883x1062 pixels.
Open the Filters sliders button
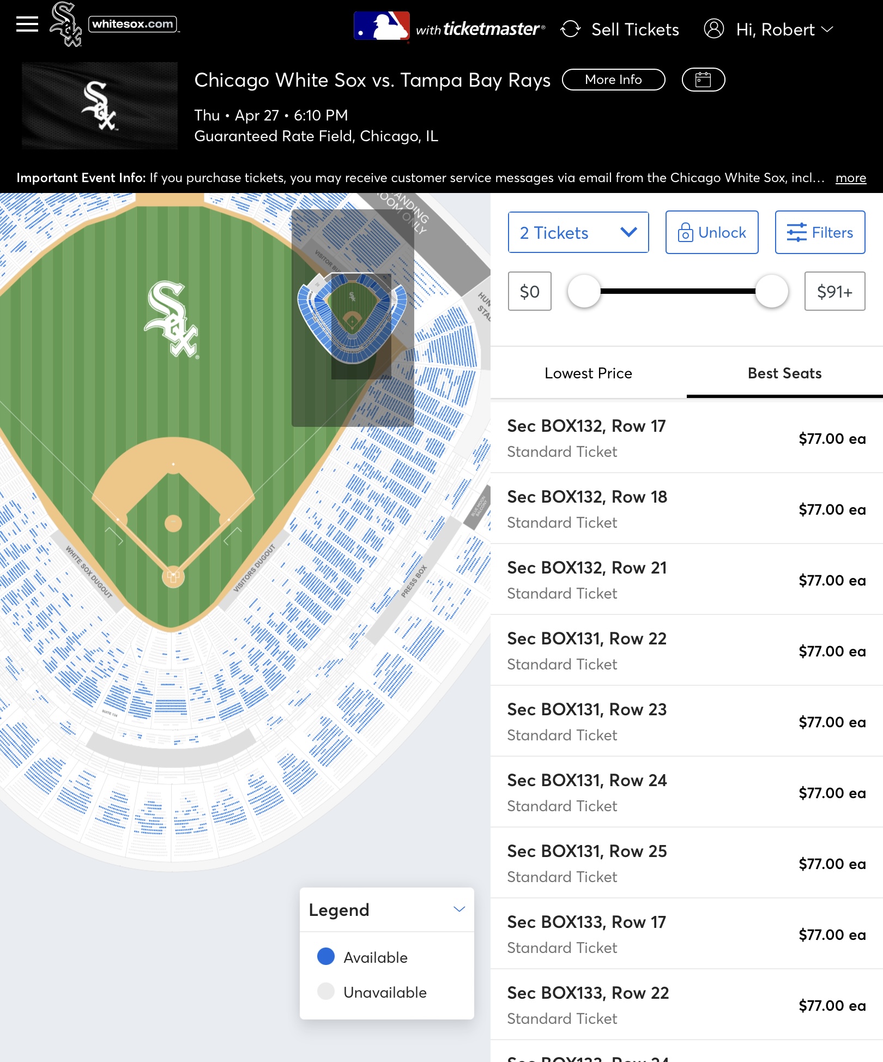coord(820,232)
